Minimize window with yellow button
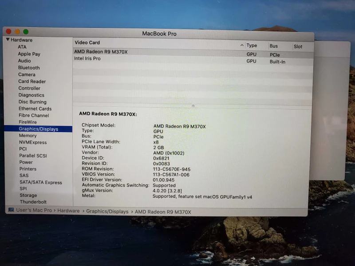The height and width of the screenshot is (266, 355). pyautogui.click(x=17, y=31)
